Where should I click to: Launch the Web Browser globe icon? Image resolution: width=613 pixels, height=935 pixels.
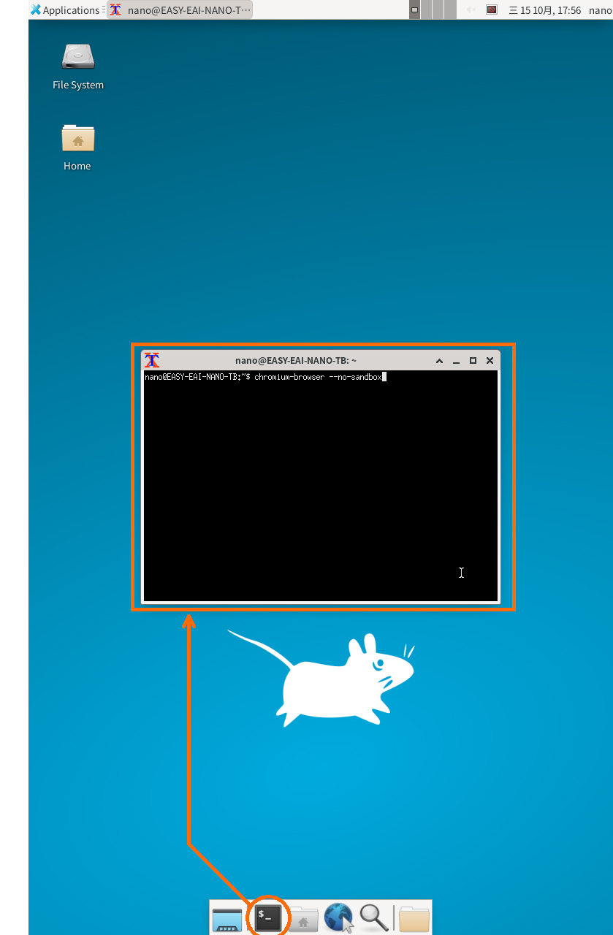pos(339,917)
